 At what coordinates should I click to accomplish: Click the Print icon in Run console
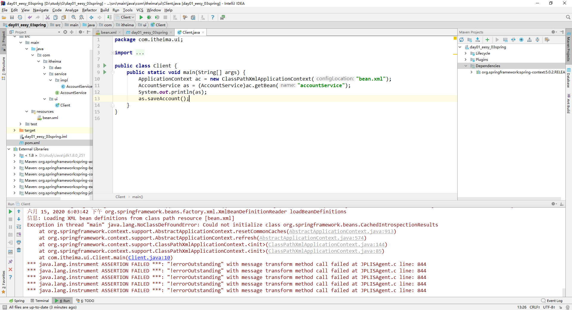[x=19, y=242]
